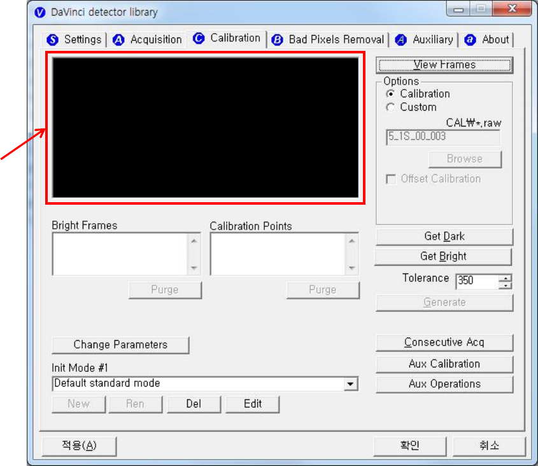Close the DaVinci detector library window
This screenshot has width=538, height=466.
(x=513, y=8)
